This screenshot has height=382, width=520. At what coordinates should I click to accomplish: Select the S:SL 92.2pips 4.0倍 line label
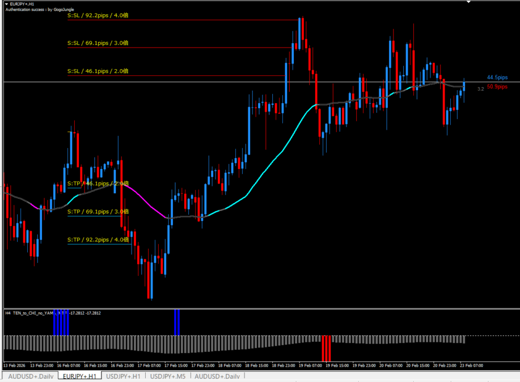point(98,16)
